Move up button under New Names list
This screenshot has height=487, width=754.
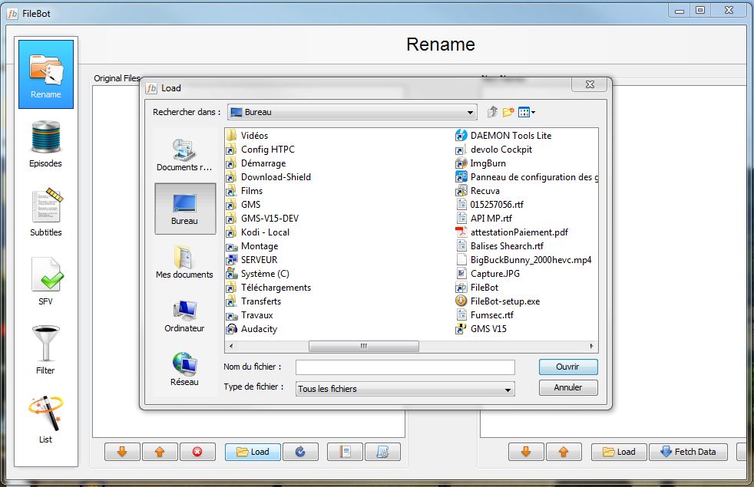click(564, 452)
